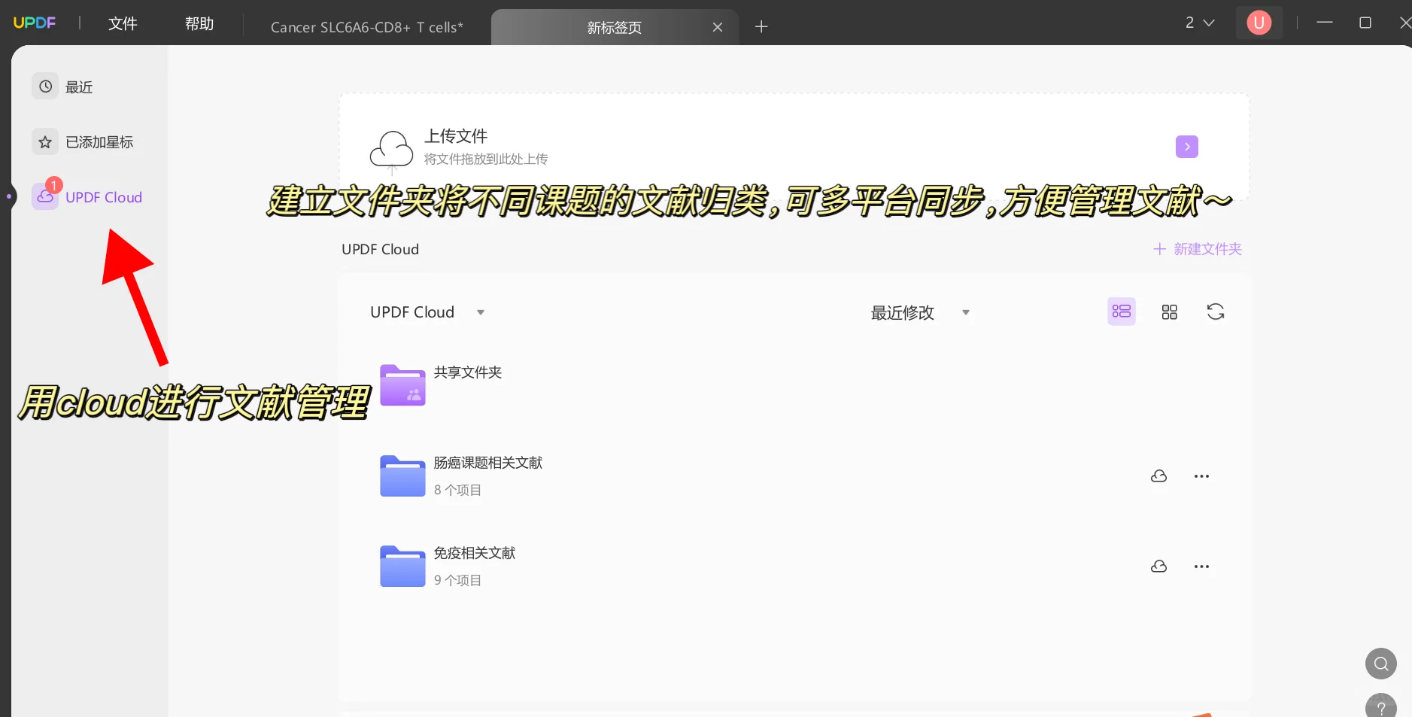This screenshot has height=717, width=1412.
Task: Add a new tab with plus
Action: pos(761,27)
